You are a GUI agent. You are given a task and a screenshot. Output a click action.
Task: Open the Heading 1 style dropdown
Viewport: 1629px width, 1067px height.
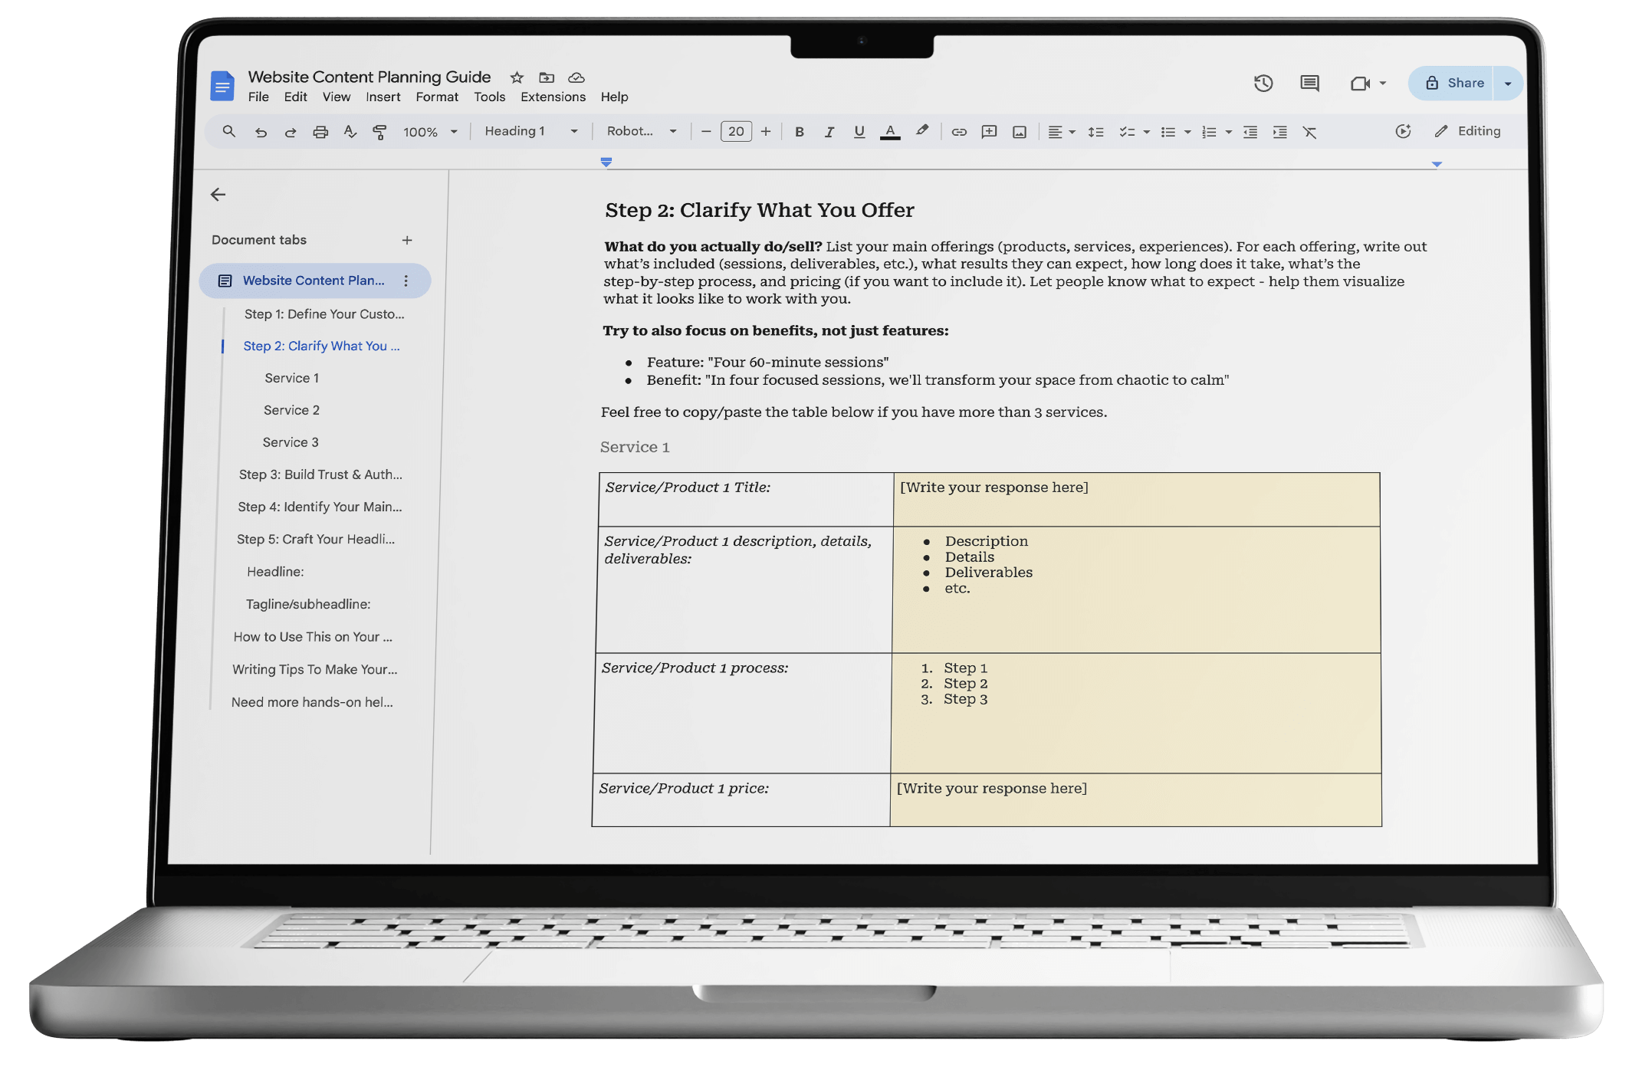tap(530, 131)
